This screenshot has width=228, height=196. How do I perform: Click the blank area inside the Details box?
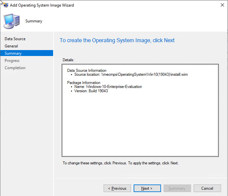[140, 125]
